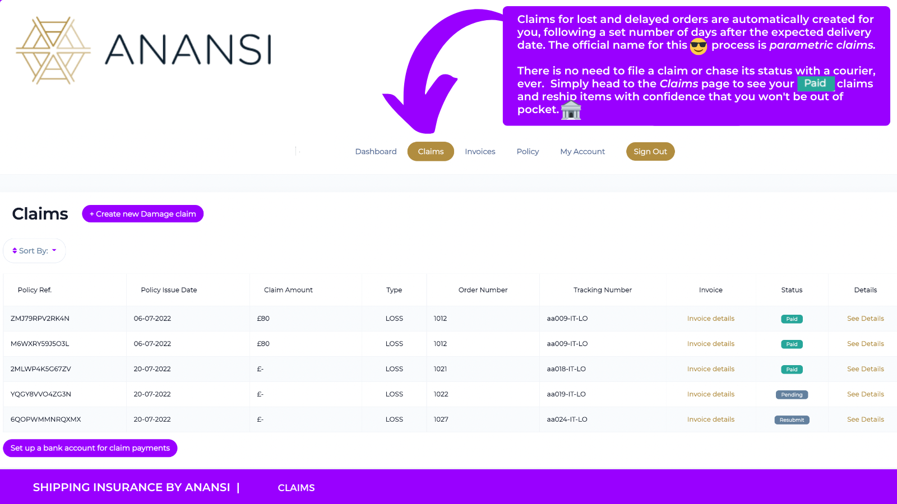This screenshot has height=504, width=897.
Task: Click the Sign Out button
Action: 650,152
